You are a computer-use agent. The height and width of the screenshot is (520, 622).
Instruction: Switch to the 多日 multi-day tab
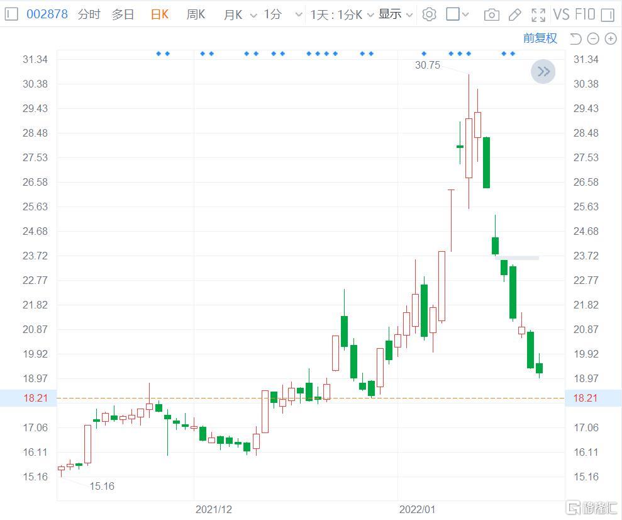[123, 14]
